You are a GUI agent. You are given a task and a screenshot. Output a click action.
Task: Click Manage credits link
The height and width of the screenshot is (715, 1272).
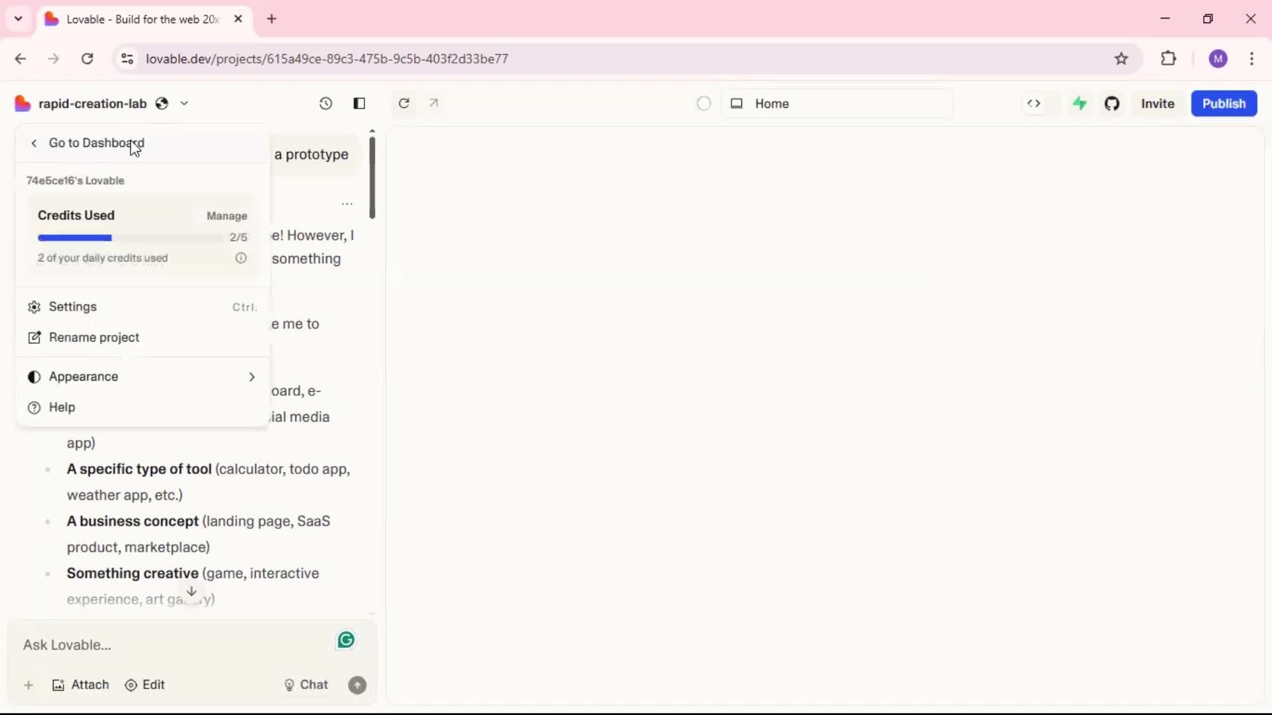tap(227, 216)
